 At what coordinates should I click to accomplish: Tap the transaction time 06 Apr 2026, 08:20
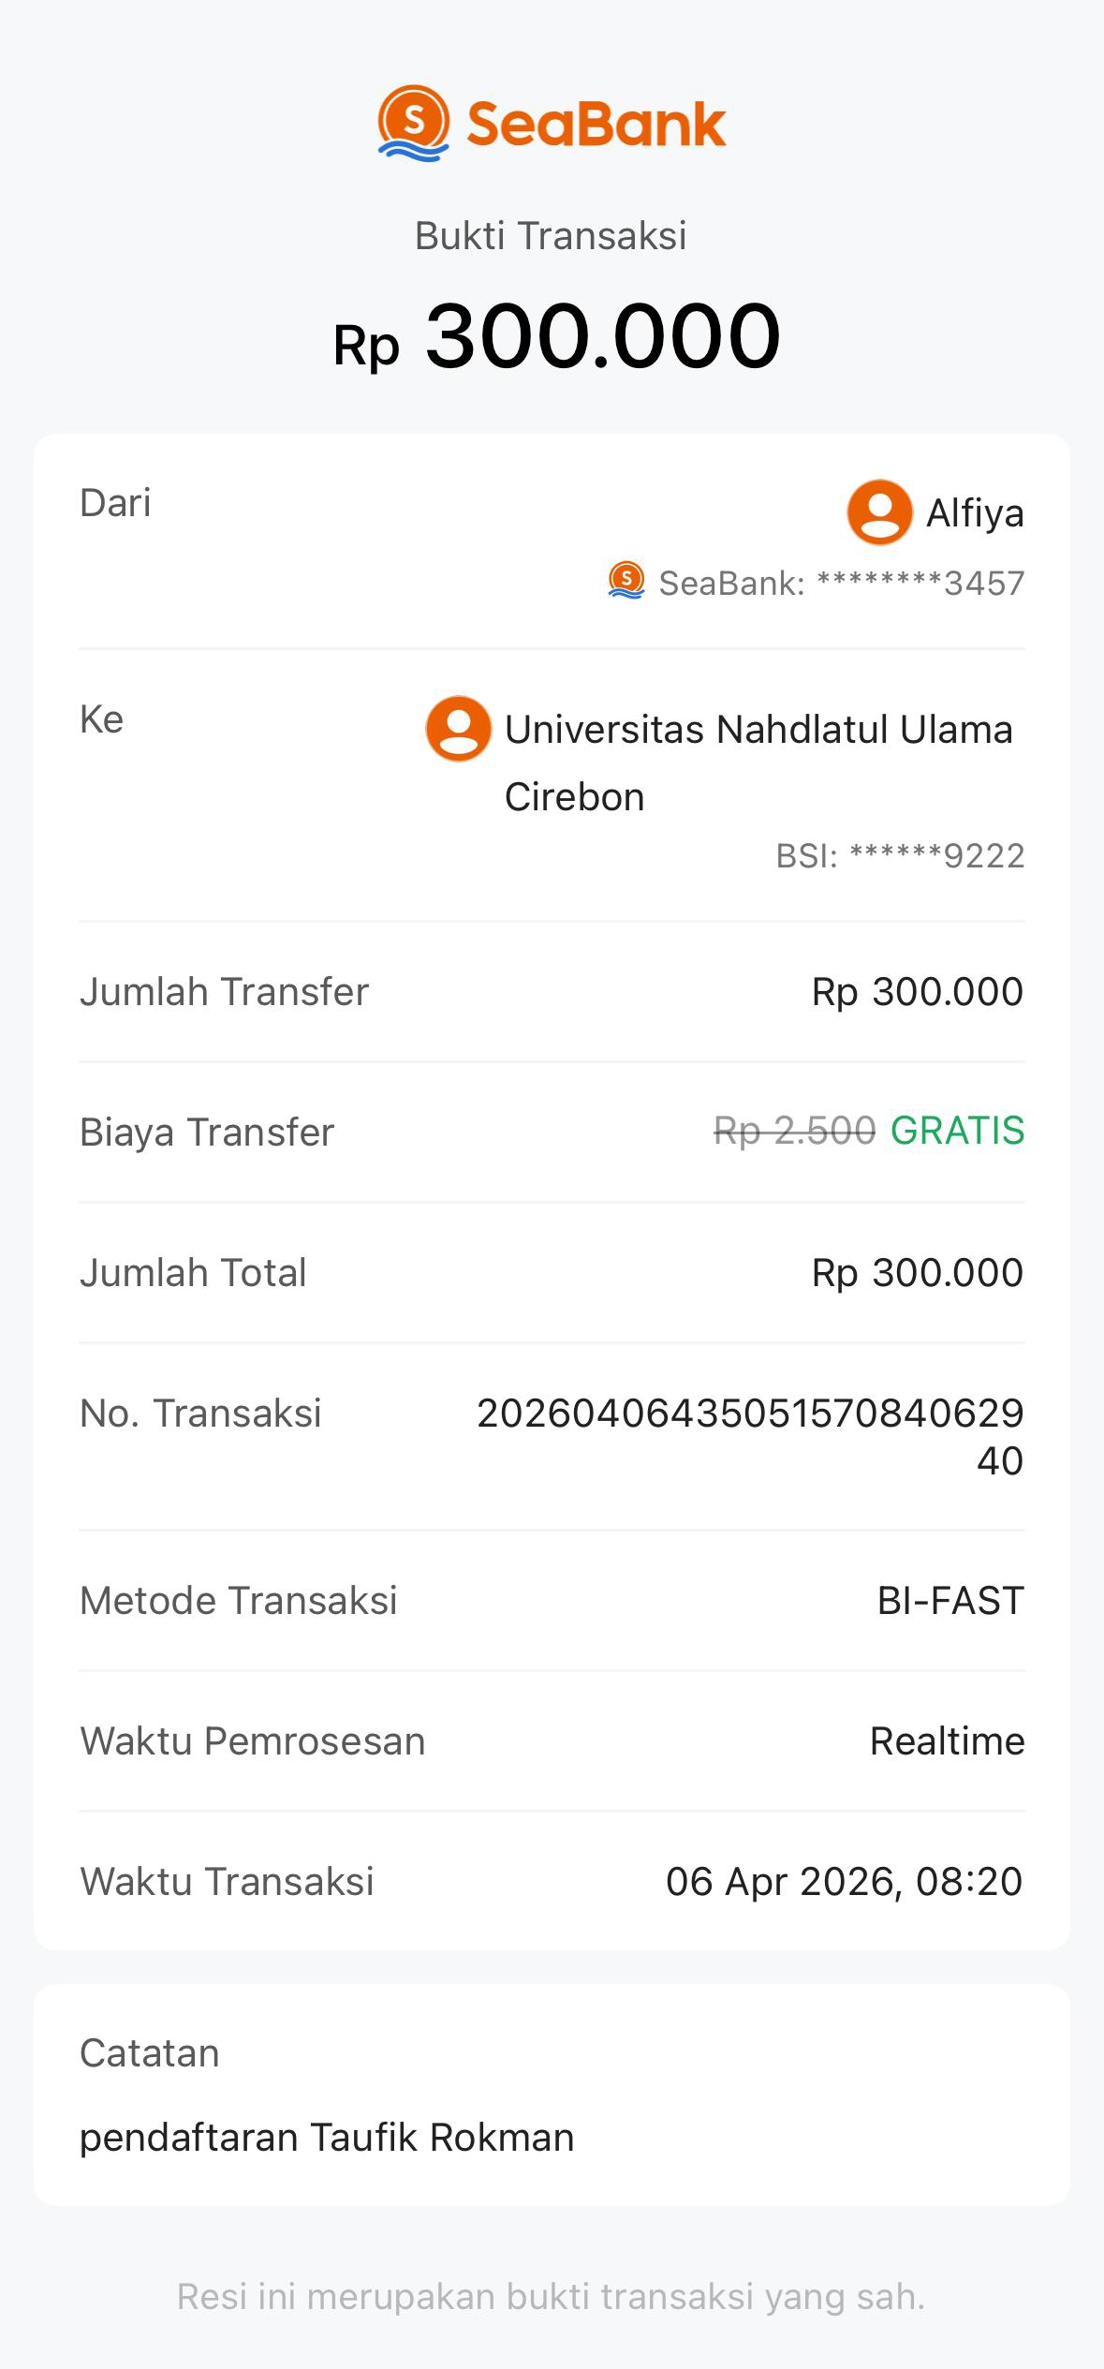[844, 1882]
